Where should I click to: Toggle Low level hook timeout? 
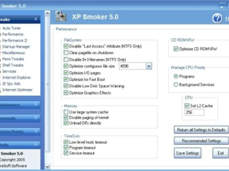[66, 142]
